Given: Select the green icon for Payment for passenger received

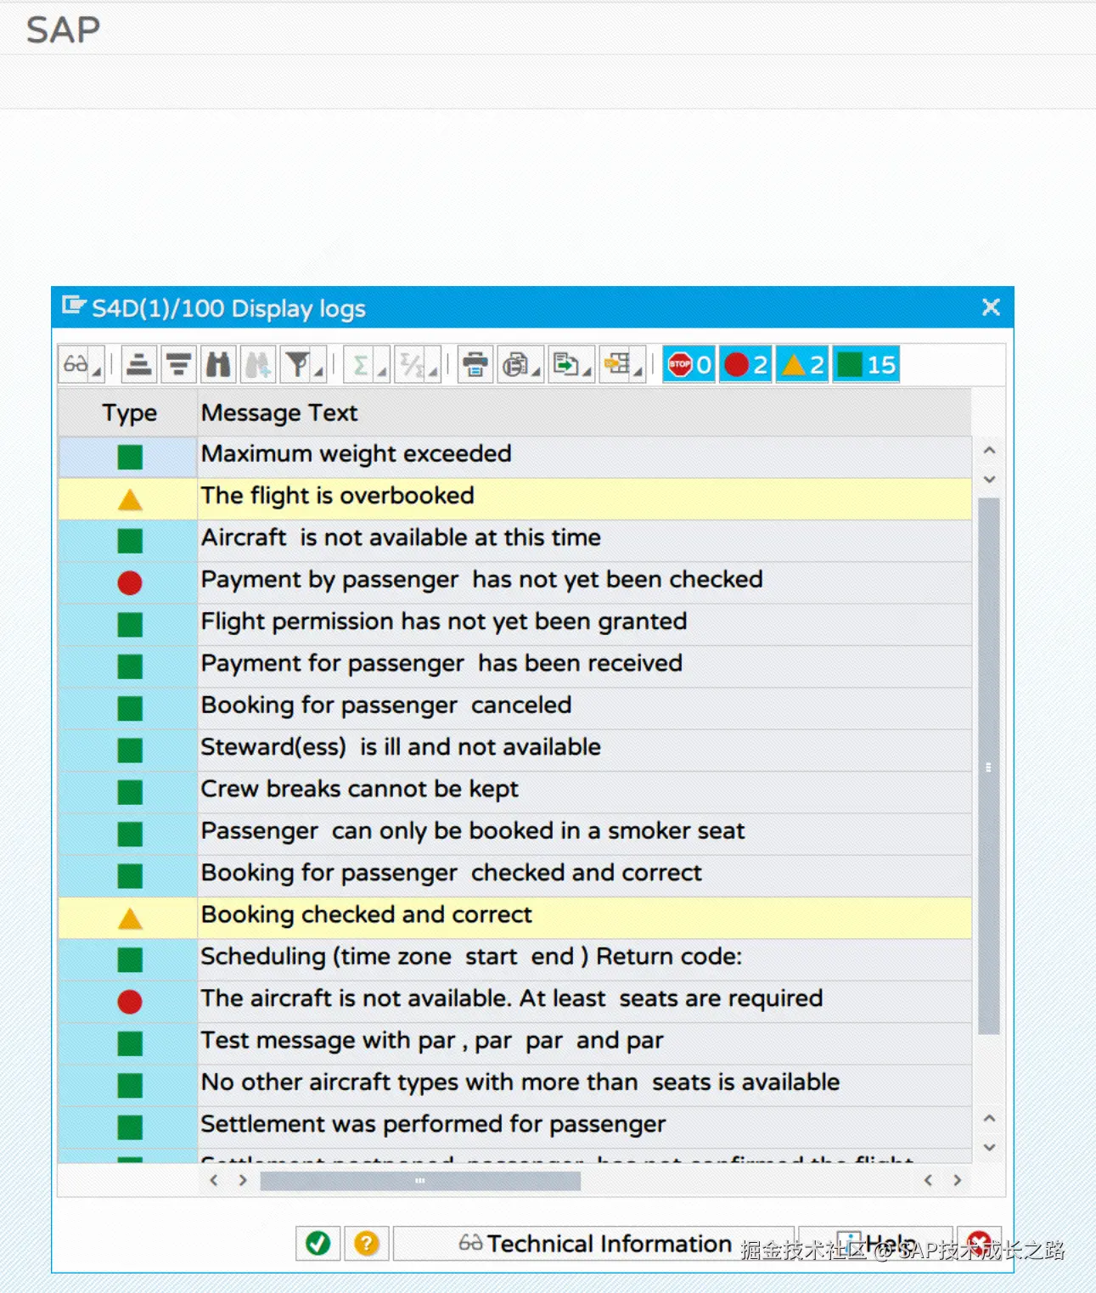Looking at the screenshot, I should [x=130, y=666].
